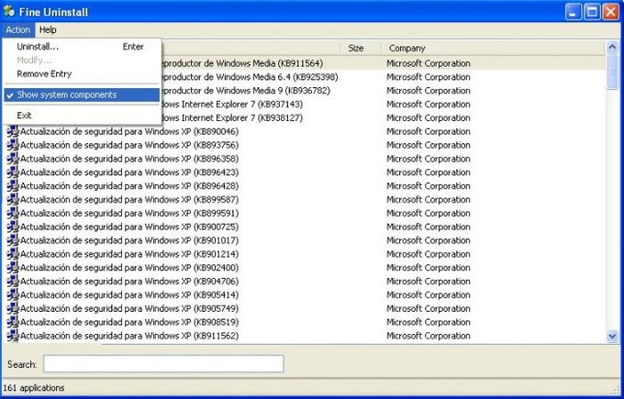This screenshot has width=624, height=399.
Task: Maximize the Fine Uninstall window
Action: tap(592, 12)
